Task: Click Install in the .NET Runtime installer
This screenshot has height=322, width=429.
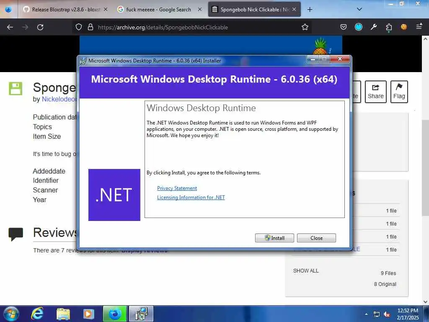Action: point(274,238)
